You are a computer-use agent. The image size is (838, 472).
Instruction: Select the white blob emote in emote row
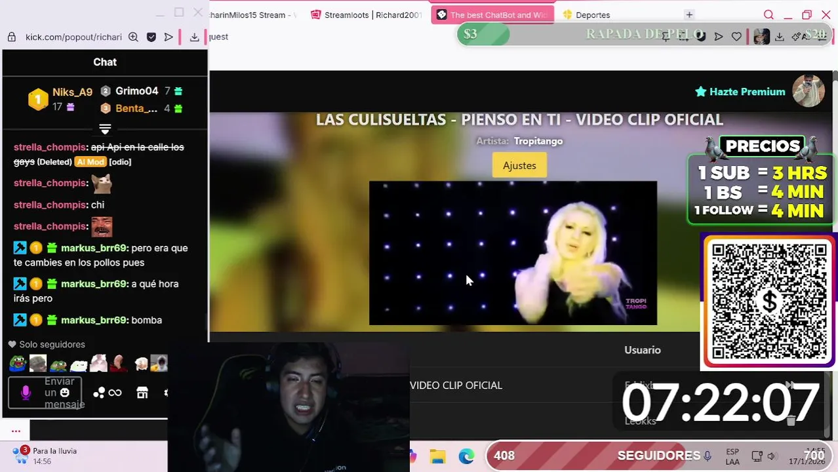pos(79,363)
